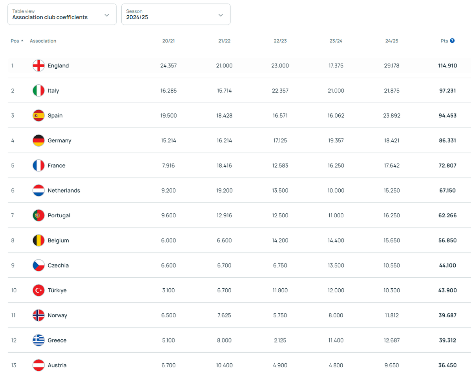The image size is (471, 375).
Task: Click the 24/25 column header
Action: [x=391, y=41]
